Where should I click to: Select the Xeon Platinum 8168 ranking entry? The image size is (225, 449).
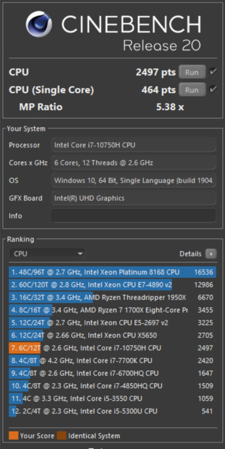coord(112,272)
